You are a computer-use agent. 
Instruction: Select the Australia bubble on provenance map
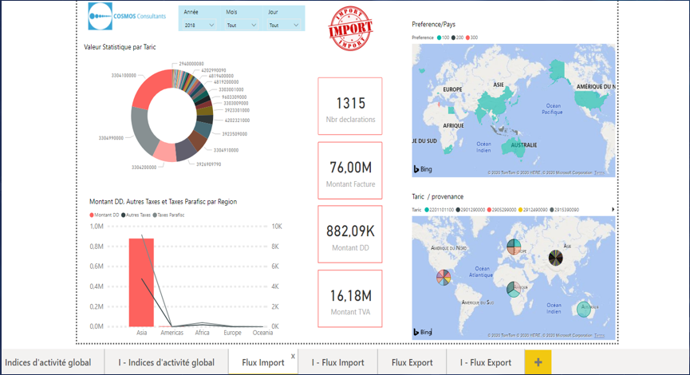tap(583, 310)
